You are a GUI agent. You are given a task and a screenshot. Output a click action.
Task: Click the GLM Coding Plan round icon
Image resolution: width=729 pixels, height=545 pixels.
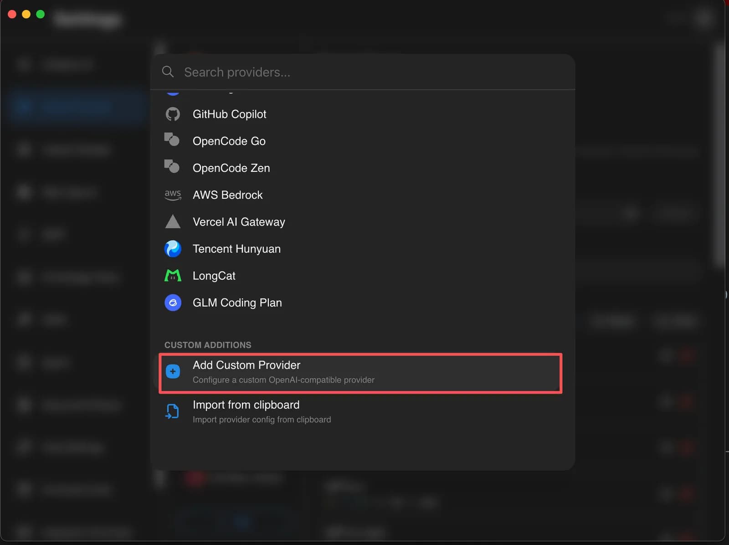[x=173, y=303]
